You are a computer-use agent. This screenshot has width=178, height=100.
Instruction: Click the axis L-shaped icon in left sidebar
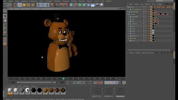(5, 39)
